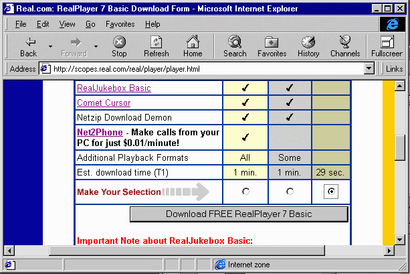Click the Make Your Selection text
The height and width of the screenshot is (274, 410).
[x=119, y=192]
